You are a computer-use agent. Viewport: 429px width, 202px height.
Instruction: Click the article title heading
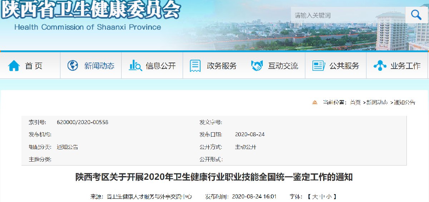click(x=214, y=177)
